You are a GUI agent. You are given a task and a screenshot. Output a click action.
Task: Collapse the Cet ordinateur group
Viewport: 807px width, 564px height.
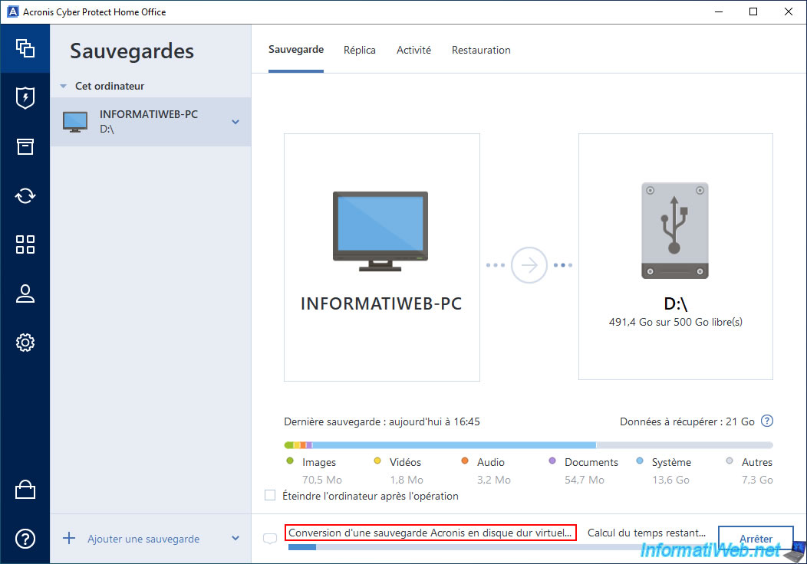(x=64, y=87)
